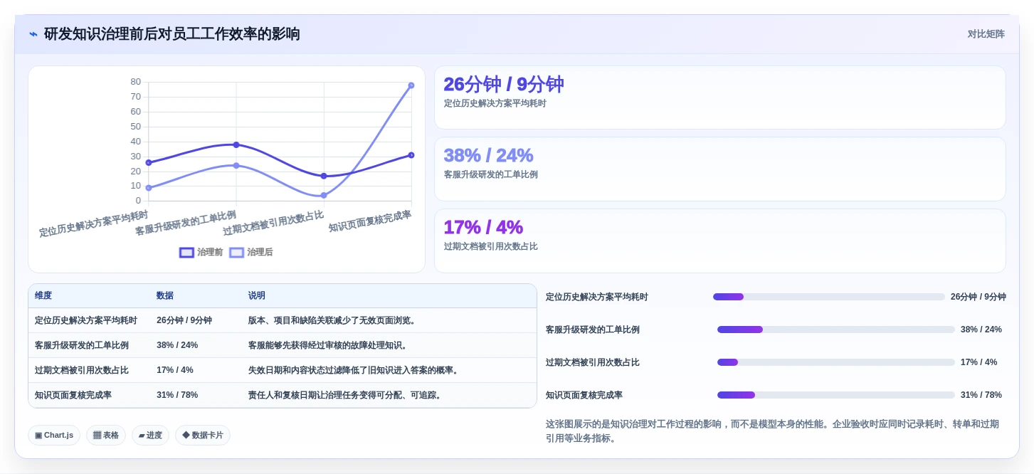Click the Chart.js tag chip
Image resolution: width=1034 pixels, height=474 pixels.
point(54,435)
